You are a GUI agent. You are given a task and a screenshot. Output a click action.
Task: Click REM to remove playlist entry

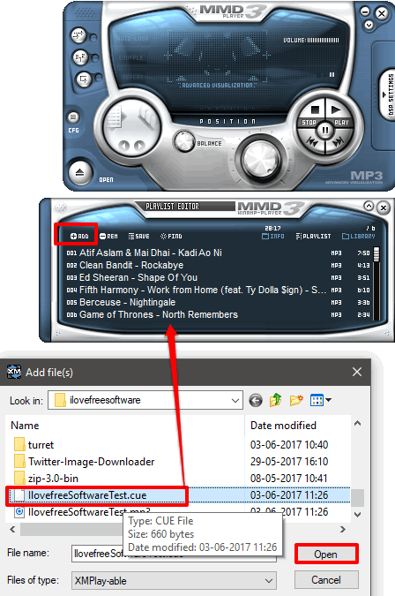108,237
